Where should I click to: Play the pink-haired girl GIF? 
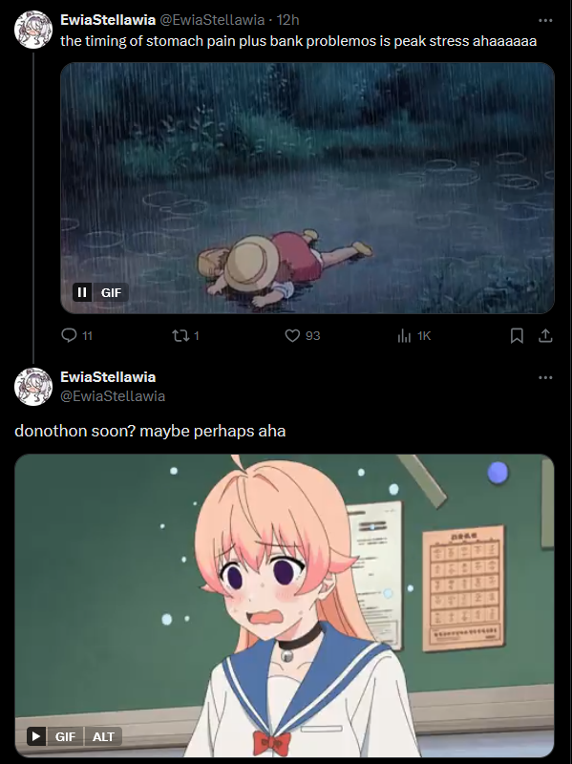[36, 736]
